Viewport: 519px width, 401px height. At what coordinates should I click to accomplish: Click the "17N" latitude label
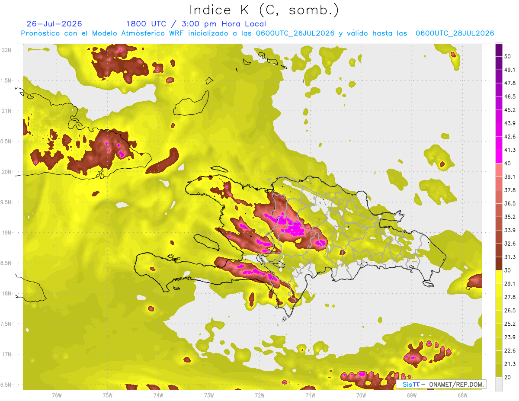point(7,354)
